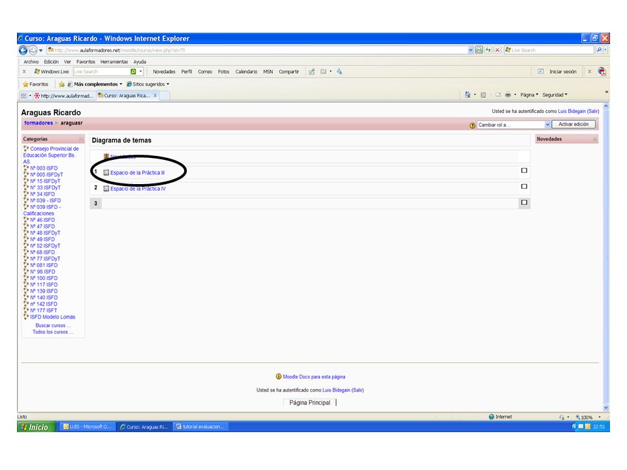The image size is (627, 470).
Task: Switch to the http://www.aulaformad... tab
Action: (x=65, y=95)
